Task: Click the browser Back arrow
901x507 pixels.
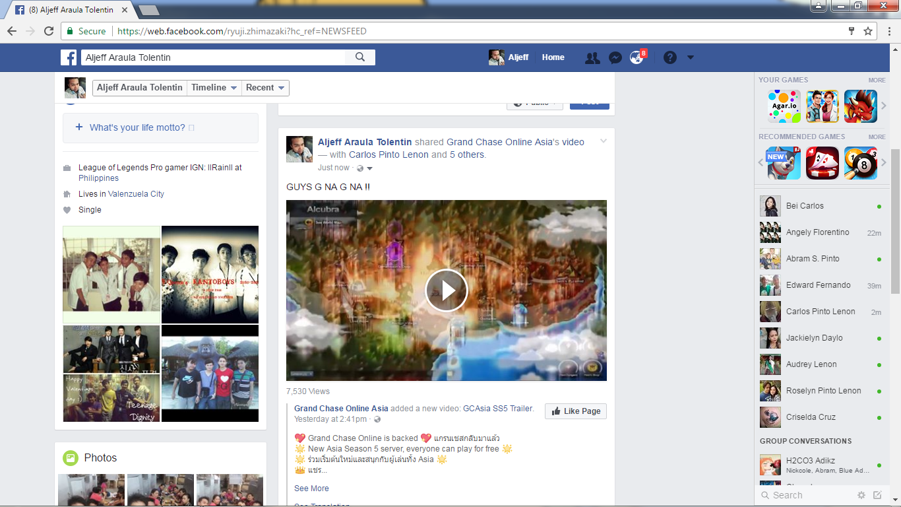Action: tap(12, 31)
